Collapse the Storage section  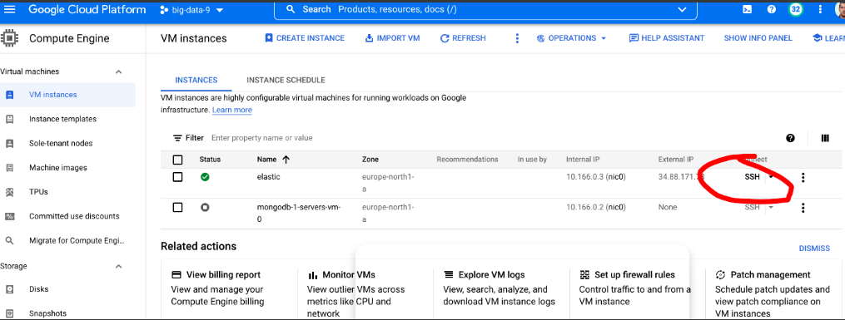[x=119, y=266]
